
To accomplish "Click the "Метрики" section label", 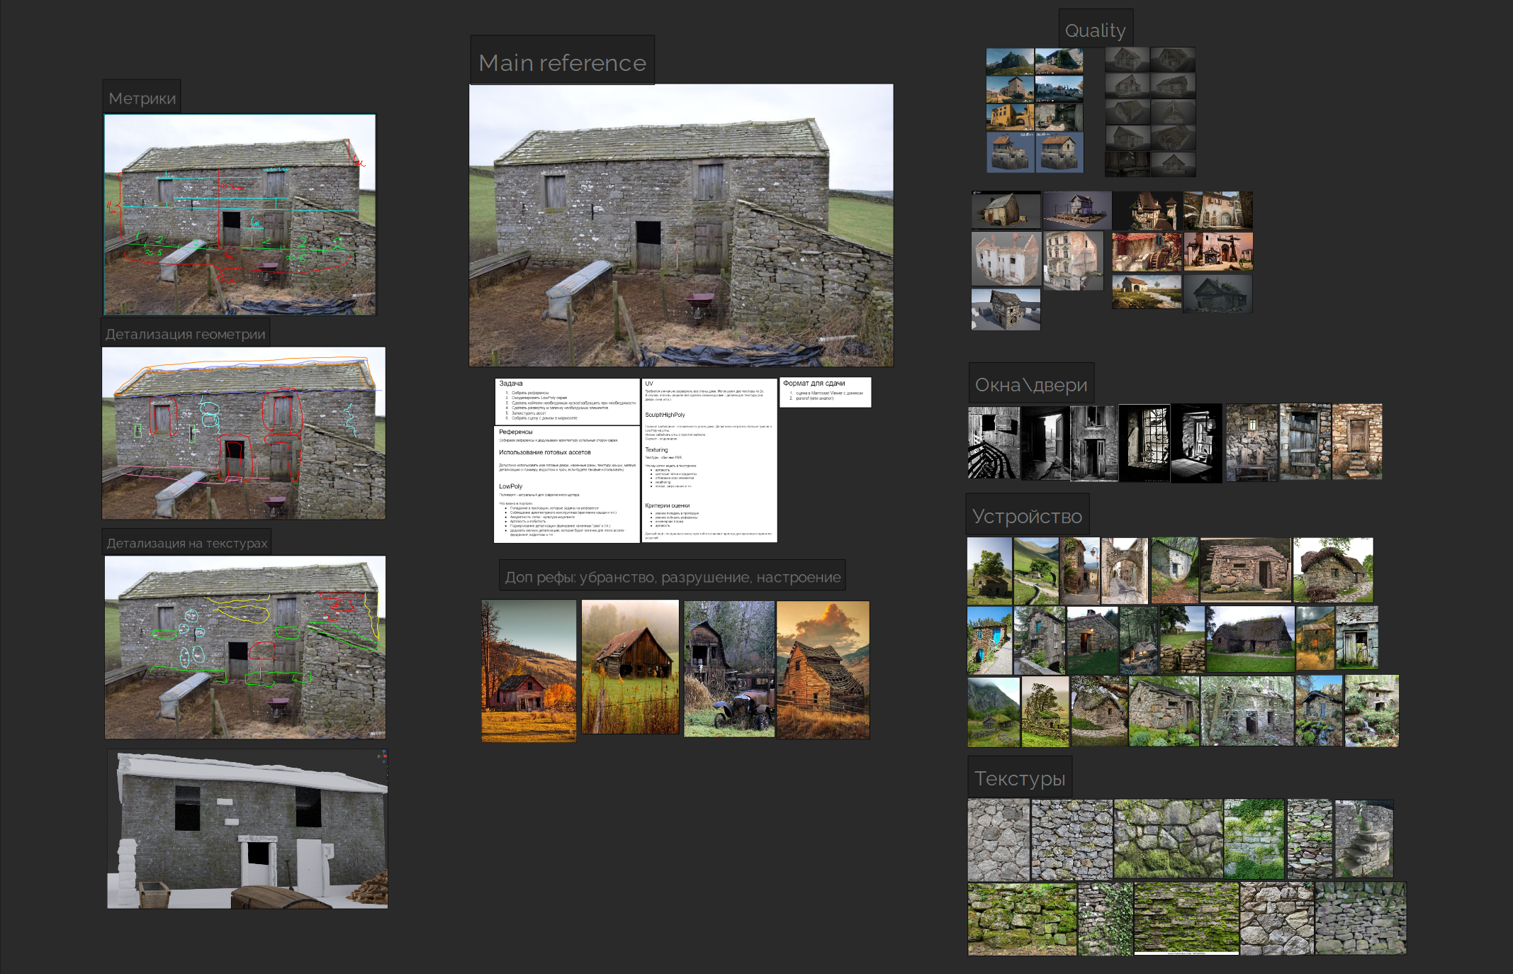I will 142,98.
